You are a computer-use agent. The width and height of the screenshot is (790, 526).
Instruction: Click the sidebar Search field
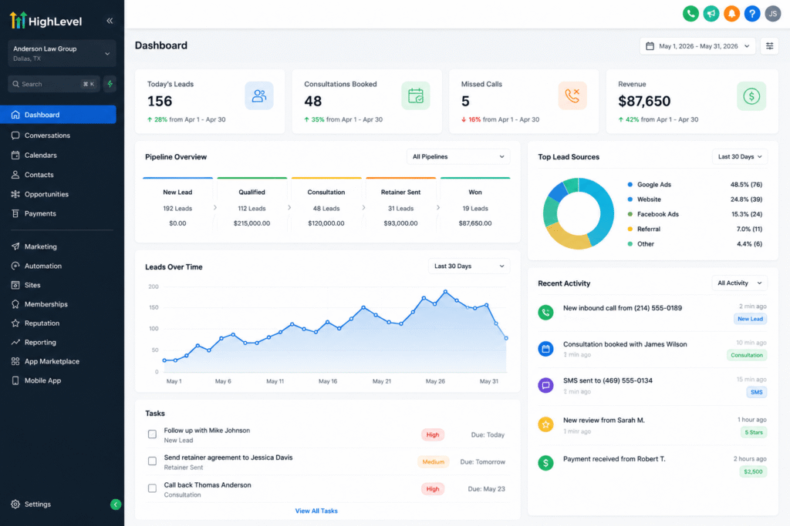(x=54, y=84)
